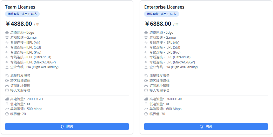The height and width of the screenshot is (137, 273).
Task: Click star icon beside Gamer in Team Licenses
Action: pos(7,37)
